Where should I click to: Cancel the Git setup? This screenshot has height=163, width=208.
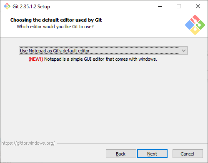click(188, 153)
